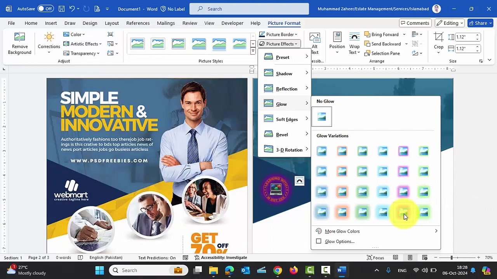Click the title bar Search box
497x279 pixels.
point(249,9)
